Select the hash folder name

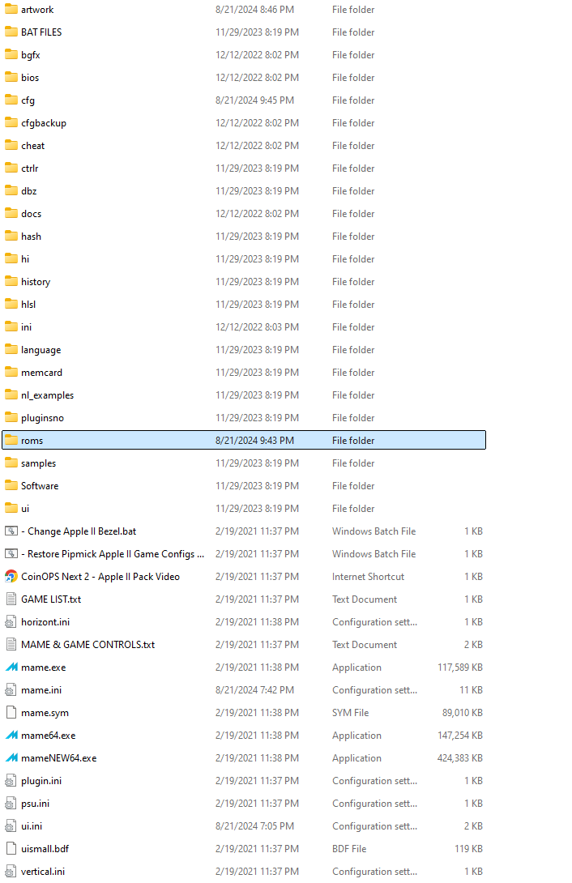pyautogui.click(x=32, y=236)
